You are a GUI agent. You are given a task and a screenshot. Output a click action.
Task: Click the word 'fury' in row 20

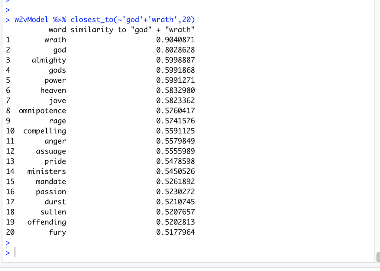pyautogui.click(x=57, y=232)
